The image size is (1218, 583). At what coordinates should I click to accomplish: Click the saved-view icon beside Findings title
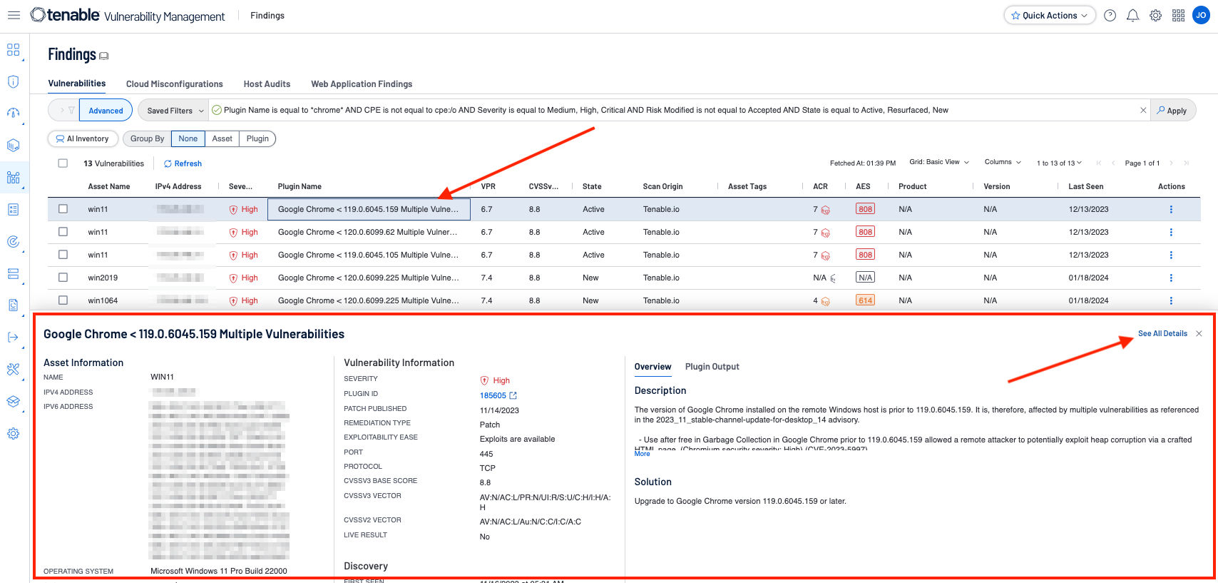pos(104,56)
